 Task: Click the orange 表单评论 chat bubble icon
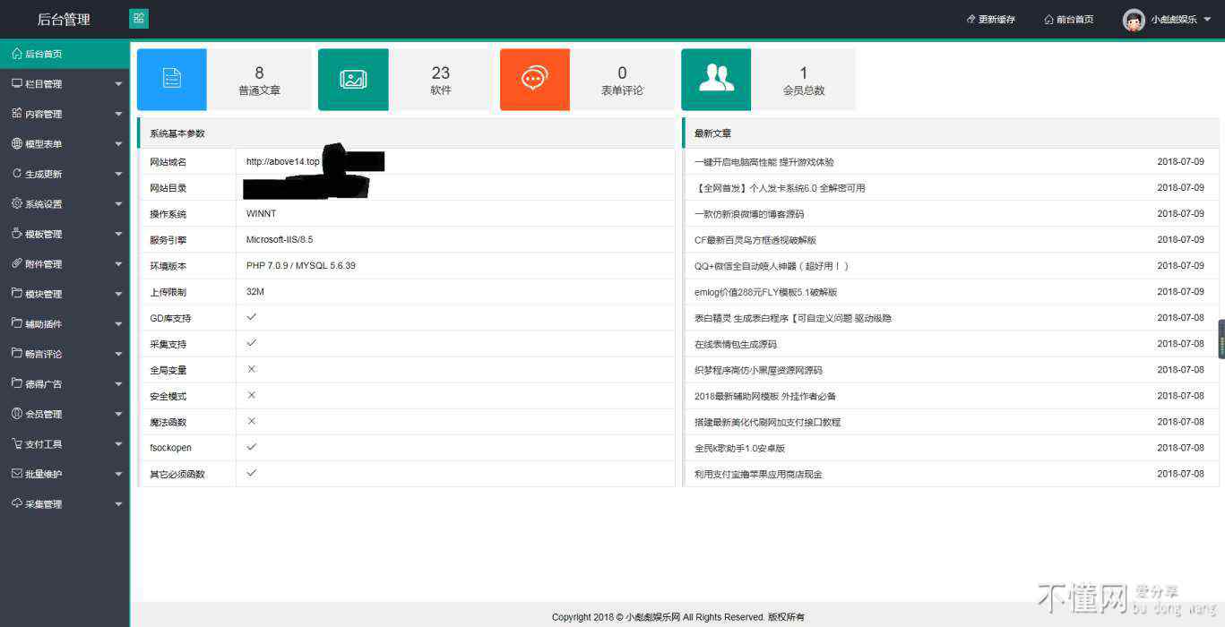coord(534,80)
